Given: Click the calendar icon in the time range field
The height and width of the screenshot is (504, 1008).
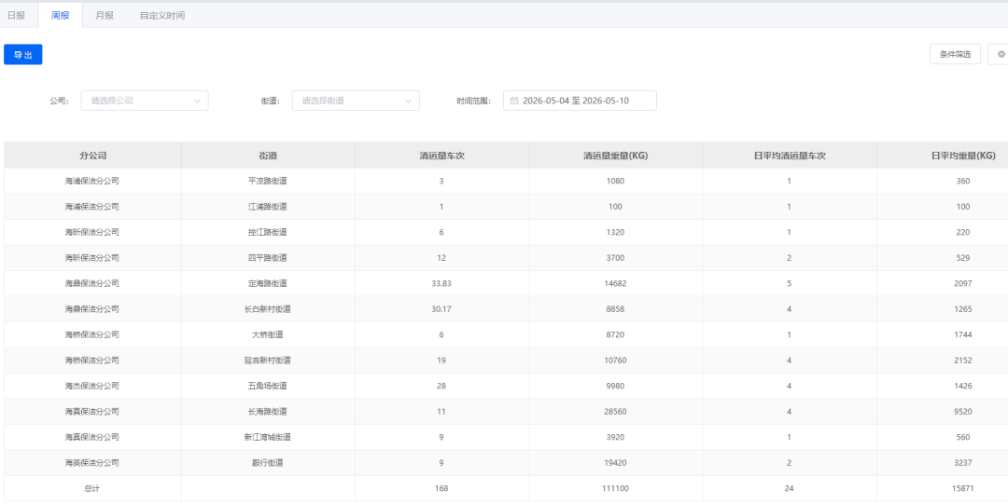Looking at the screenshot, I should [x=514, y=101].
